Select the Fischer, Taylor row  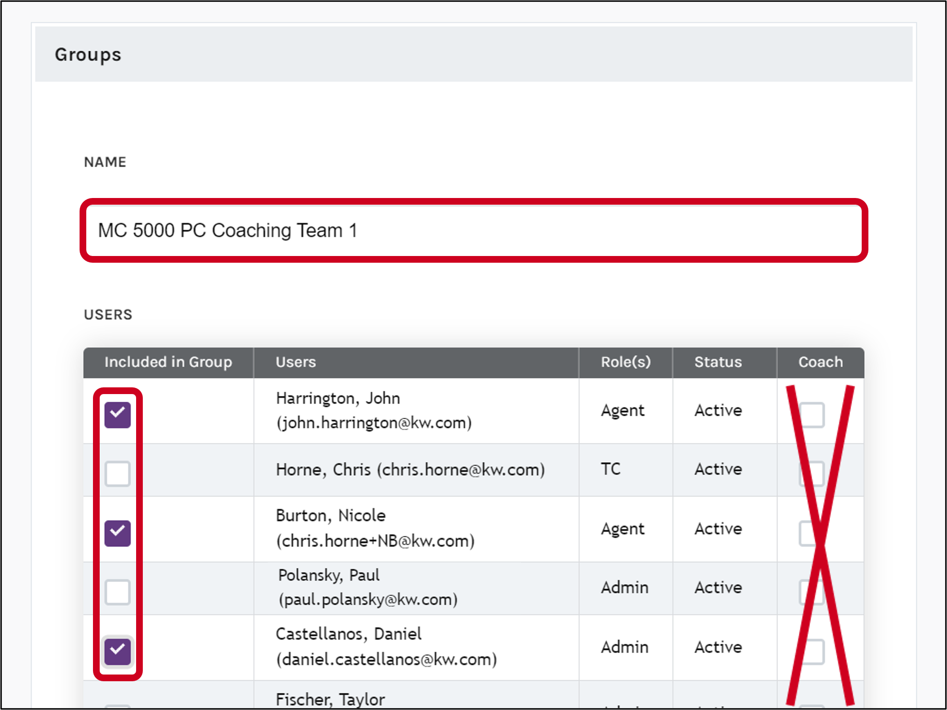tap(473, 695)
